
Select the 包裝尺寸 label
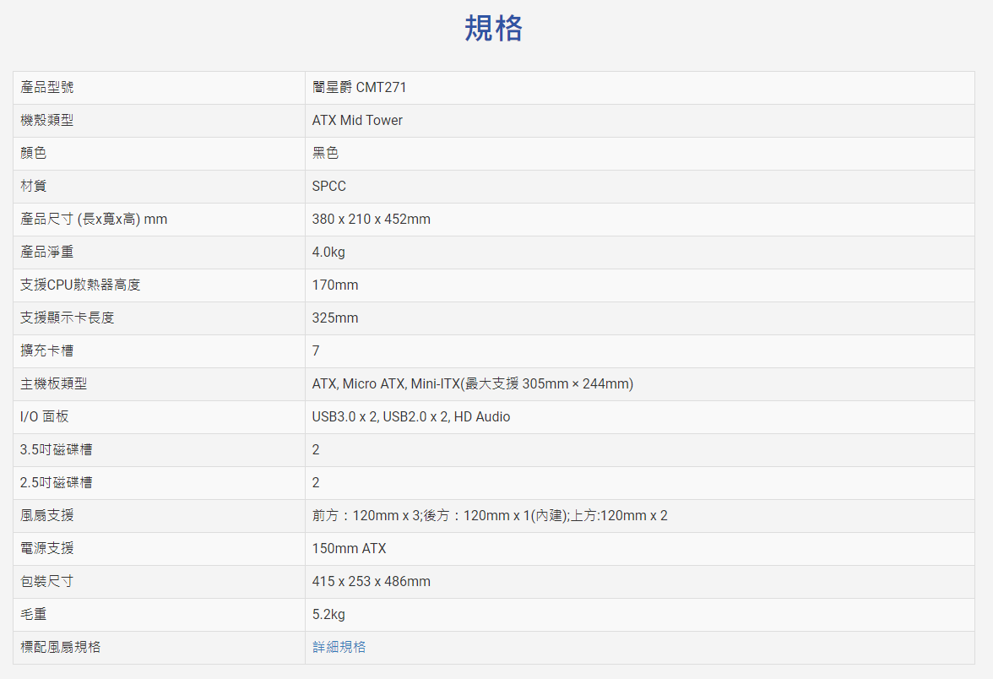(x=47, y=581)
